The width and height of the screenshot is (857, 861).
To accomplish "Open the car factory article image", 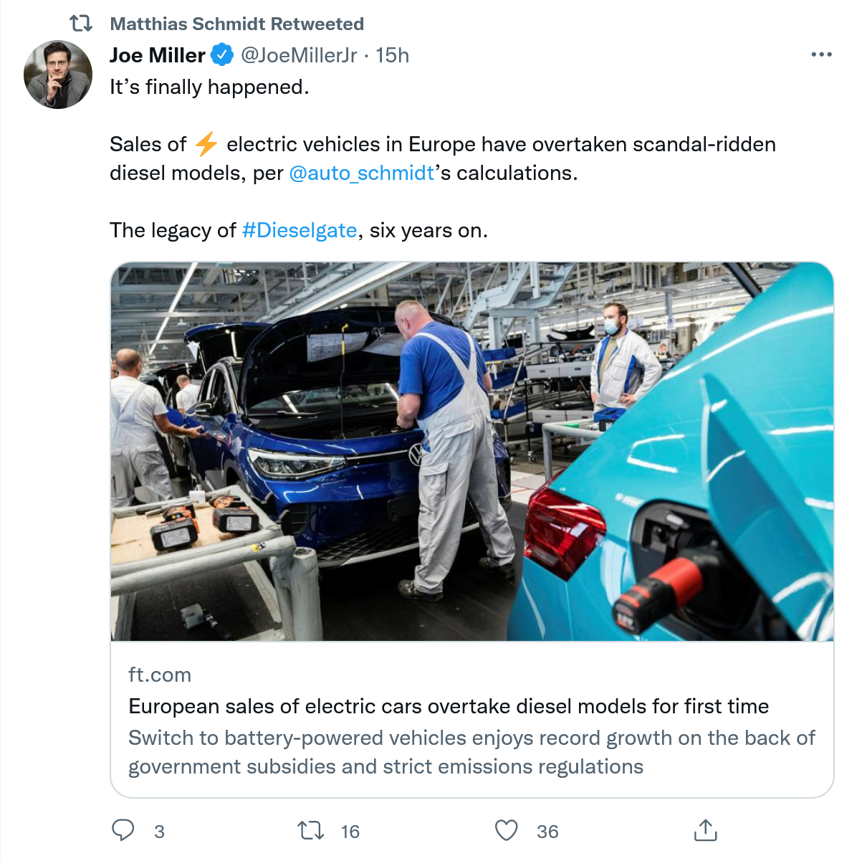I will tap(472, 452).
